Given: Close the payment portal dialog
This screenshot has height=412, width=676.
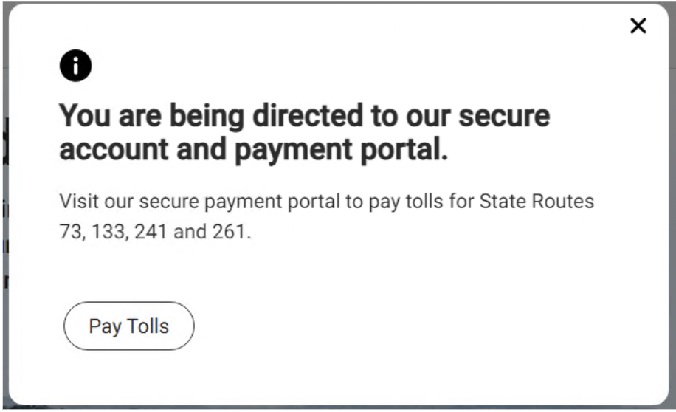Looking at the screenshot, I should click(x=638, y=27).
